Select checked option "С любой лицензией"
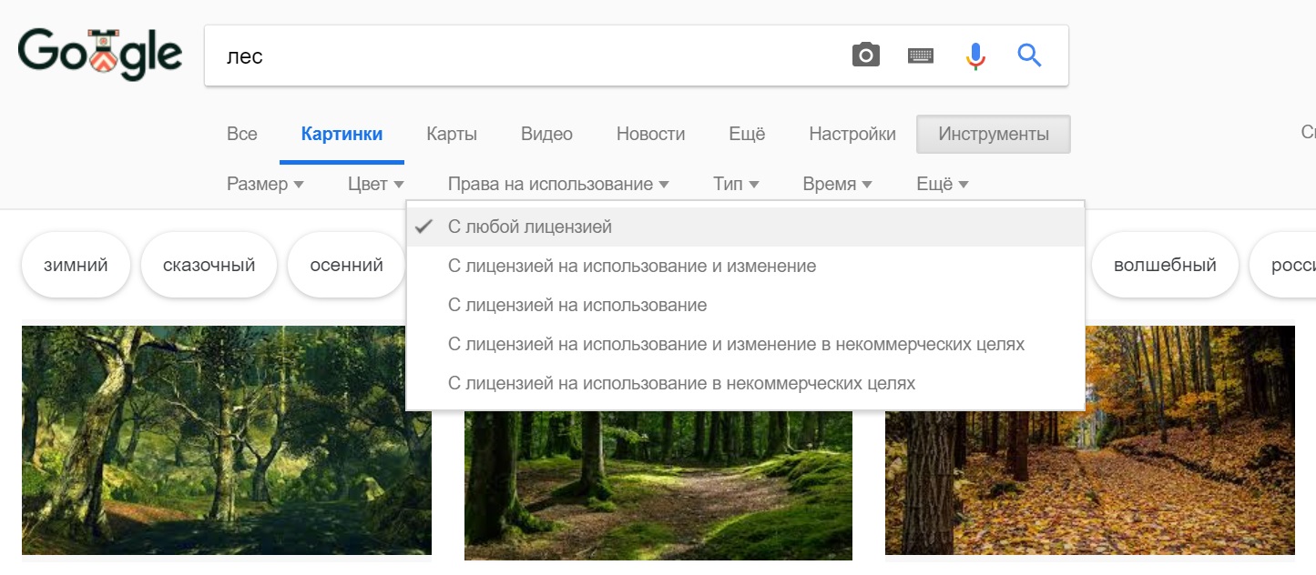 pos(529,227)
